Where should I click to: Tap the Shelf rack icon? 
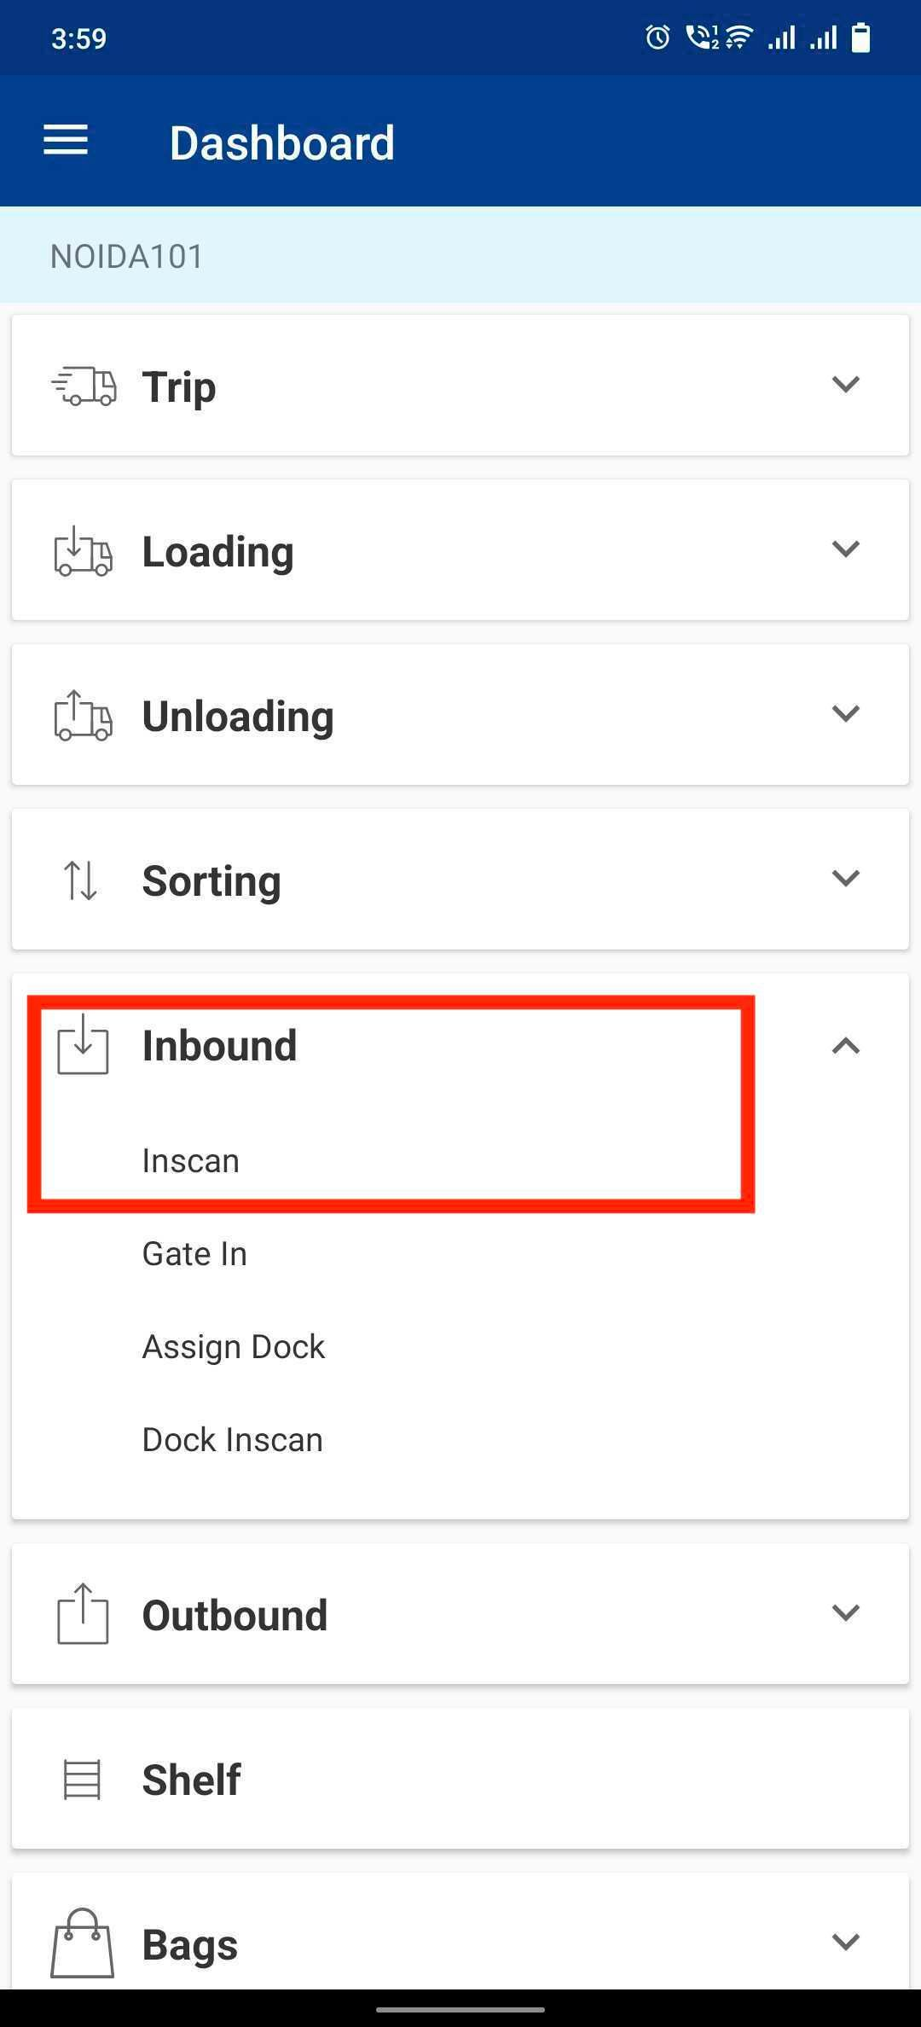[83, 1780]
